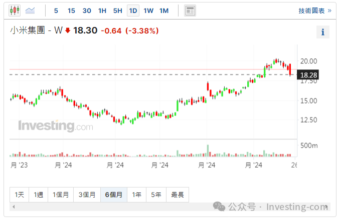Select the 1H interval
339x220 pixels.
click(102, 10)
